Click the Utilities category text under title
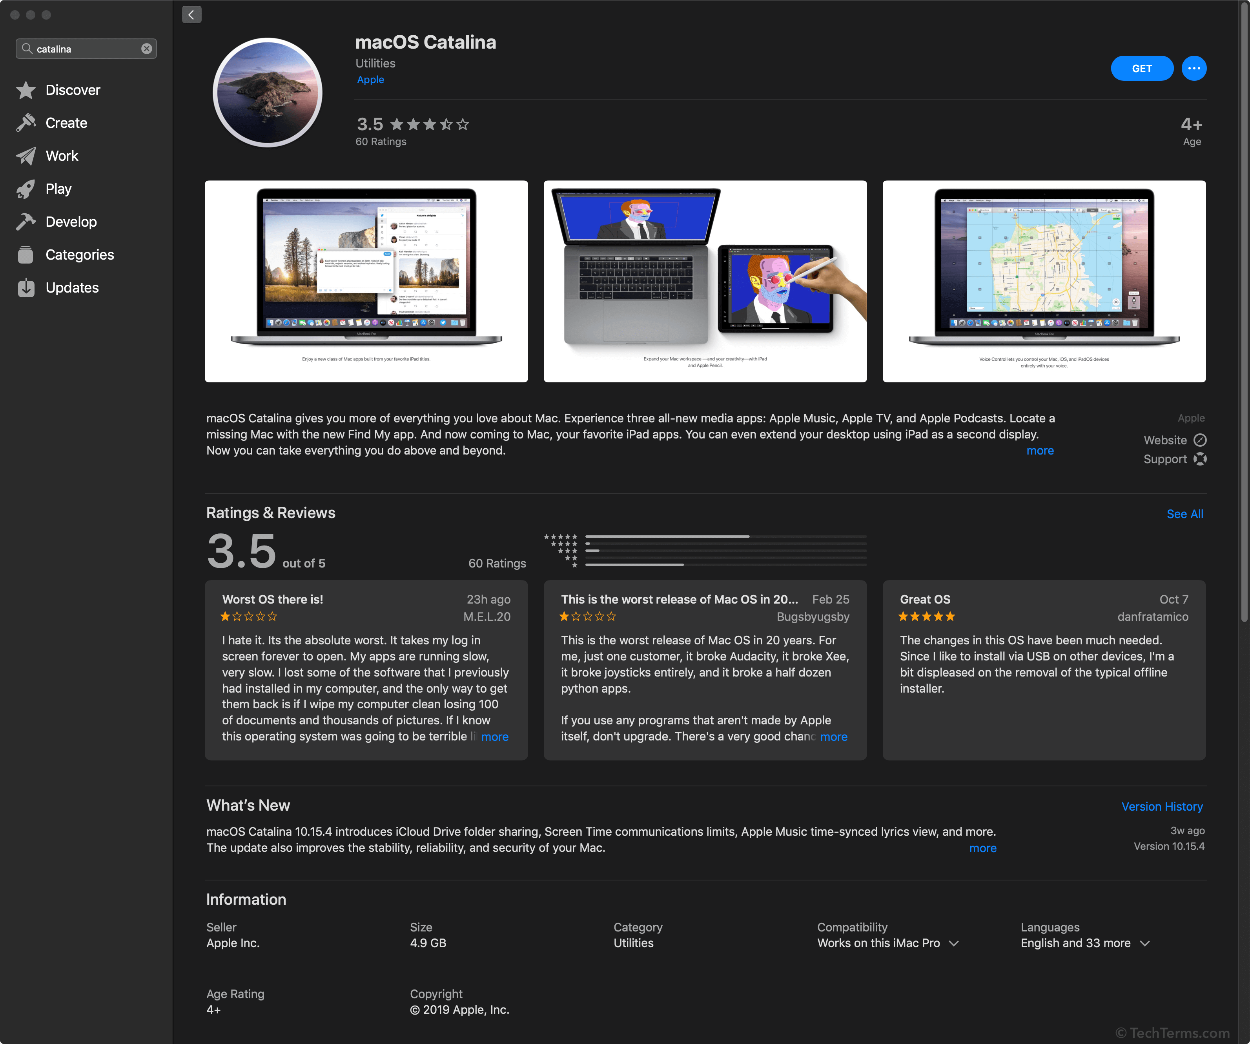The image size is (1250, 1044). pyautogui.click(x=375, y=63)
